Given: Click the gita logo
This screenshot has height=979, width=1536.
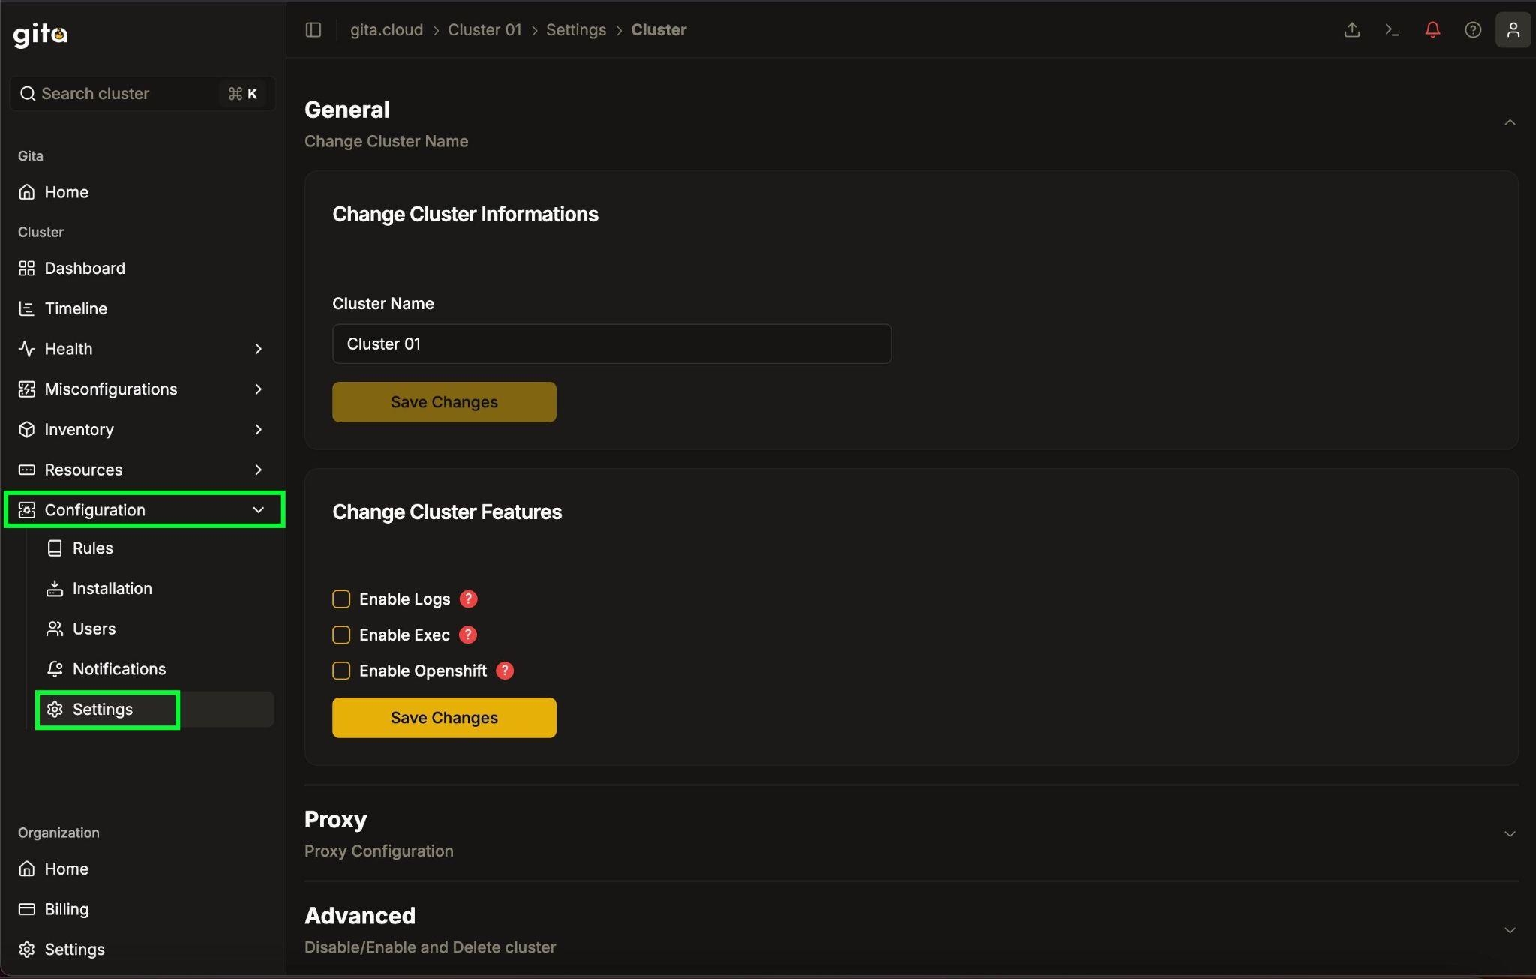Looking at the screenshot, I should pyautogui.click(x=40, y=34).
